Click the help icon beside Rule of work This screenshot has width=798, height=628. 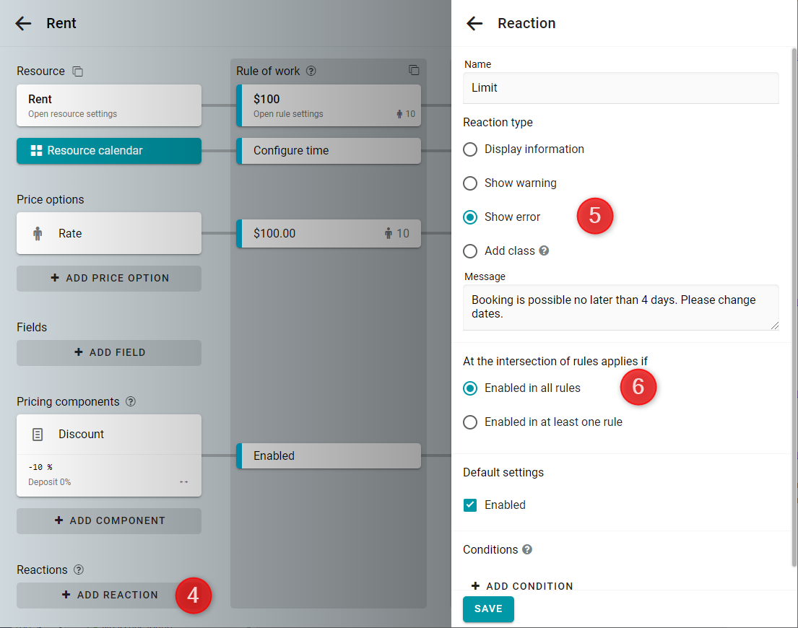pyautogui.click(x=311, y=71)
